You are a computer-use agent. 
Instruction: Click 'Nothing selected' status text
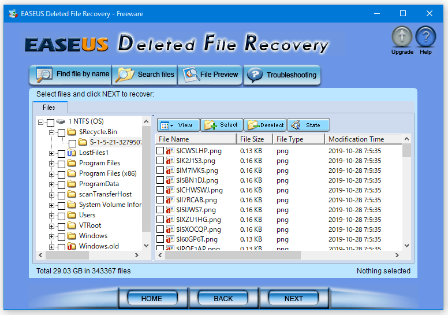point(383,271)
